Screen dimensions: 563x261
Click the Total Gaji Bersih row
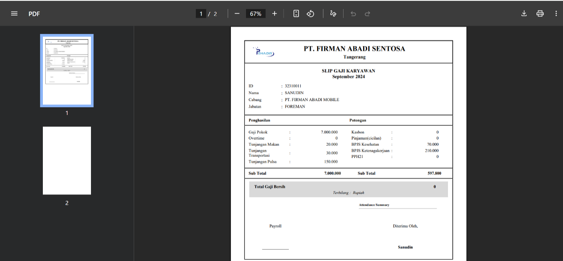269,186
